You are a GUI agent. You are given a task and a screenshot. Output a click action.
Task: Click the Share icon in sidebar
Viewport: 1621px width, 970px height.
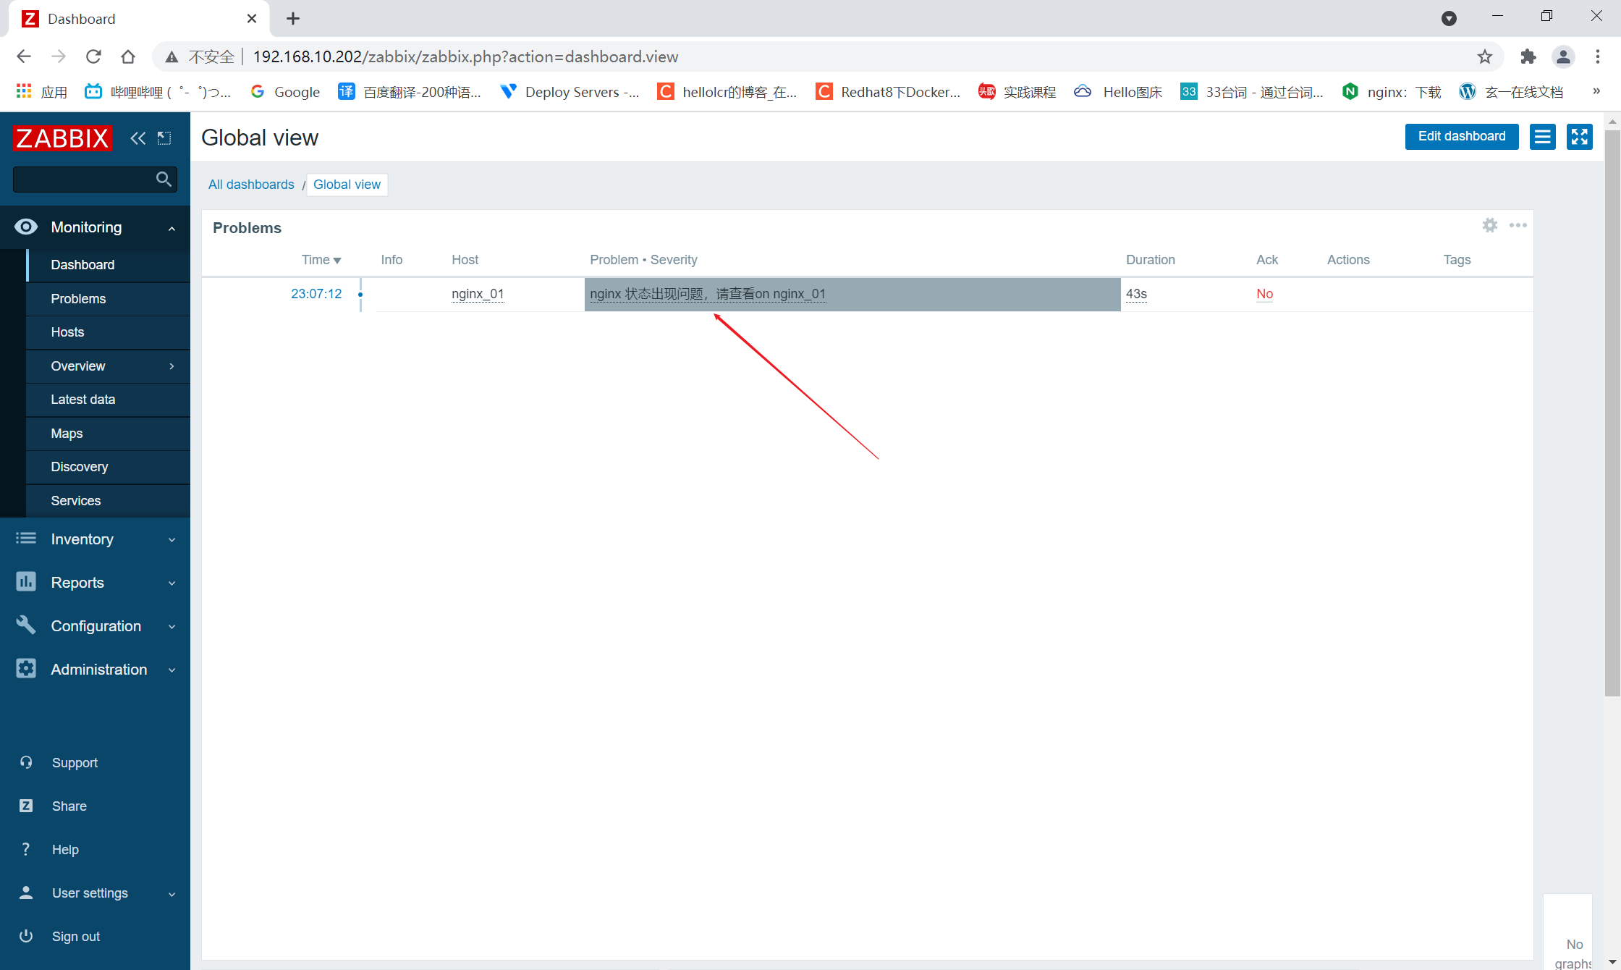coord(25,805)
